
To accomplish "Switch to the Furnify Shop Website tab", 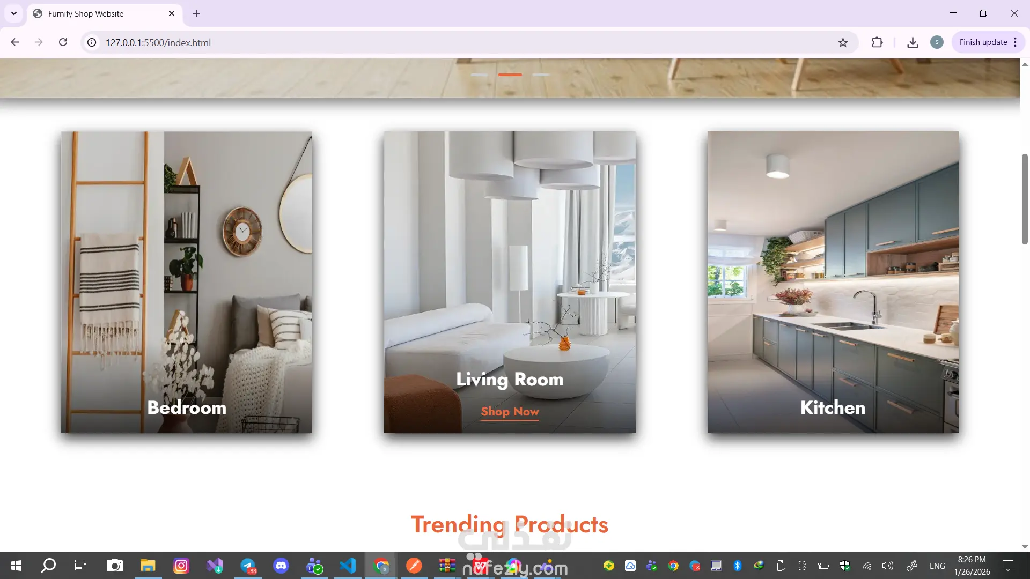I will (x=86, y=13).
